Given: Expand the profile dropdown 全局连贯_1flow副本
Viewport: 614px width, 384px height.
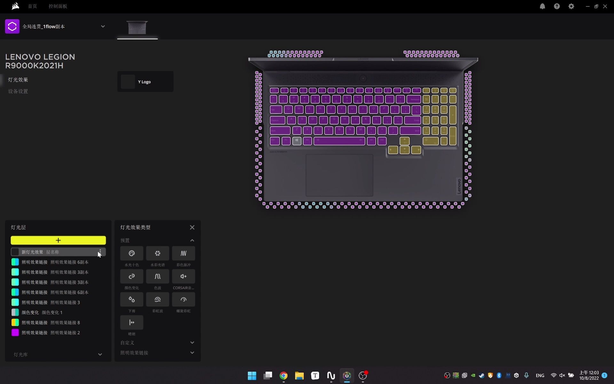Looking at the screenshot, I should pyautogui.click(x=103, y=27).
